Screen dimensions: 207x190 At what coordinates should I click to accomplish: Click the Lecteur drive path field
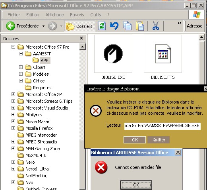pos(163,126)
